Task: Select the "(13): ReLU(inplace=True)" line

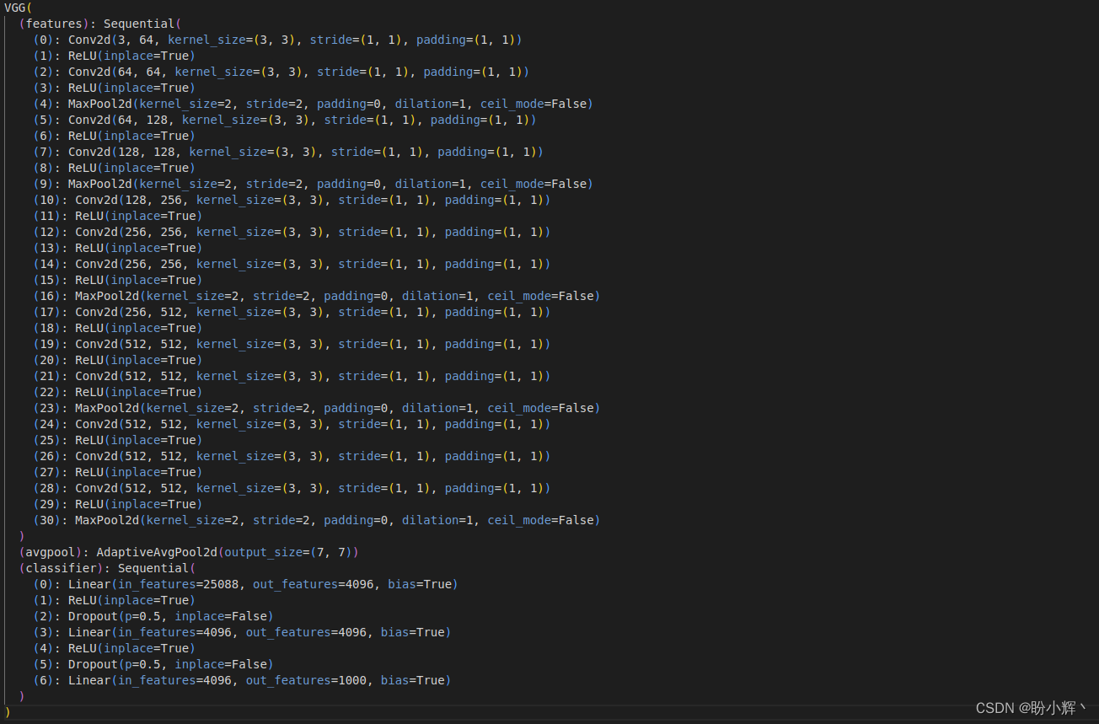Action: click(118, 248)
